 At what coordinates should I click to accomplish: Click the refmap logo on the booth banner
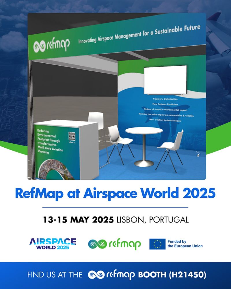(52, 45)
